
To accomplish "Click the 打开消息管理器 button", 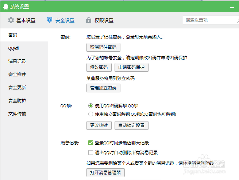I will coord(105,173).
